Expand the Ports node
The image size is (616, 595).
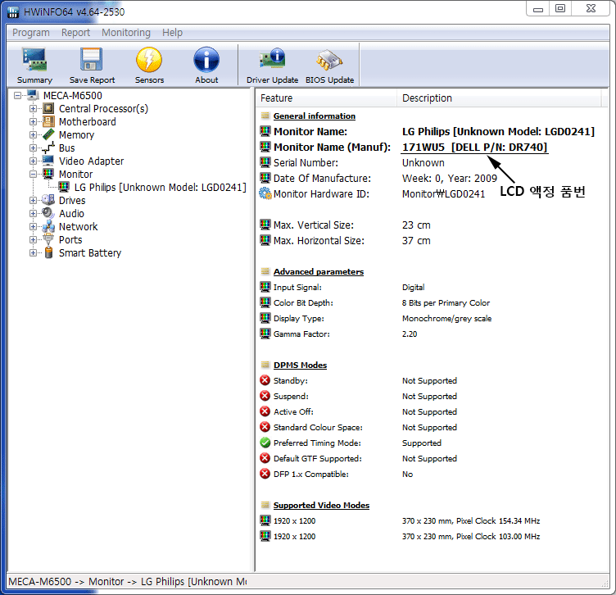click(33, 240)
